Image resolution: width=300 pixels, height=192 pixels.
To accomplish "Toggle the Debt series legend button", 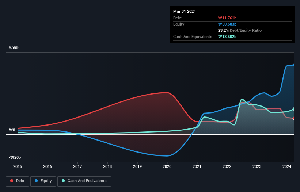I will click(x=18, y=181).
